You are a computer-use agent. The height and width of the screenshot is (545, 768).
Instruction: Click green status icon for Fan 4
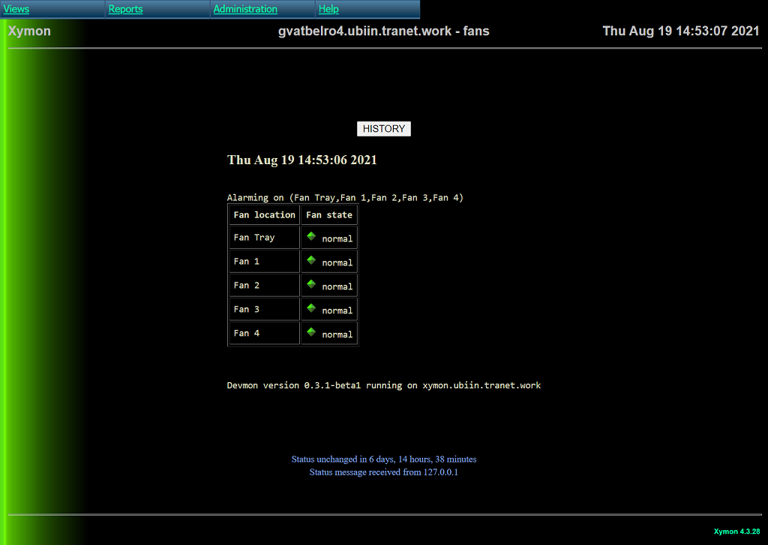pyautogui.click(x=311, y=332)
